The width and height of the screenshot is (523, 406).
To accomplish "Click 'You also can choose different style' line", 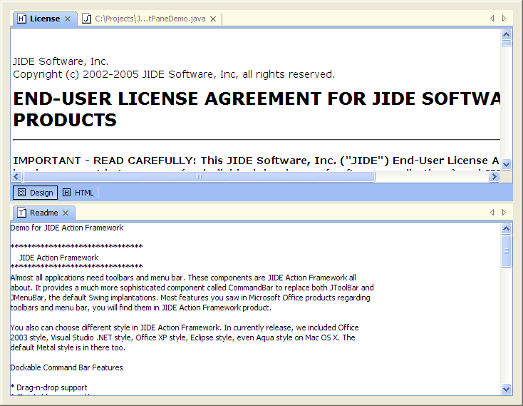I will tap(185, 328).
